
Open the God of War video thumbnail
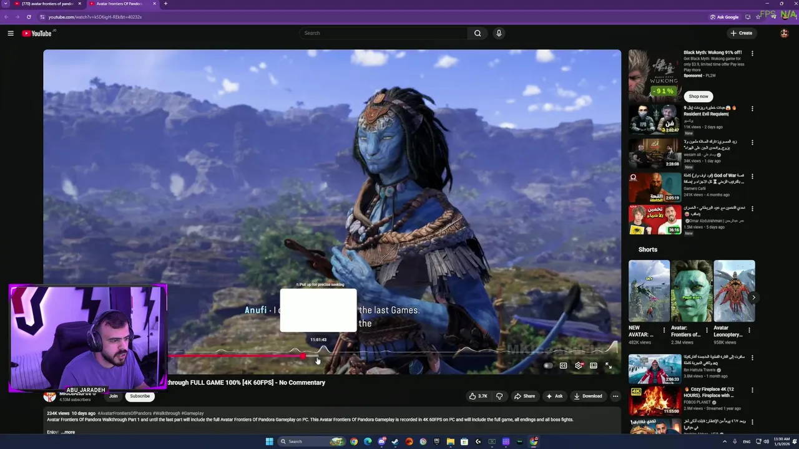click(x=655, y=186)
